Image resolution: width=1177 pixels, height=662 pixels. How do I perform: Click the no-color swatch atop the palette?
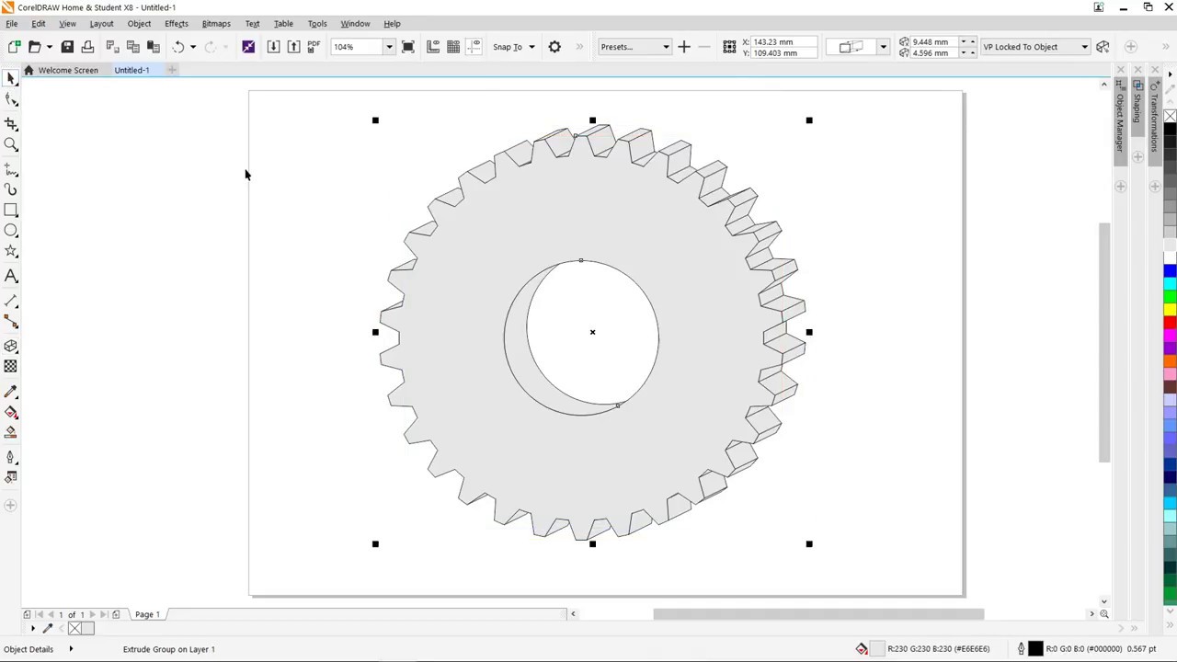(1170, 117)
